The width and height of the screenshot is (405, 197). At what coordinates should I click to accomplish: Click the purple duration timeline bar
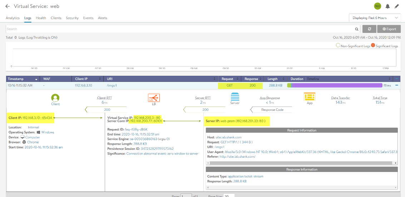337,85
